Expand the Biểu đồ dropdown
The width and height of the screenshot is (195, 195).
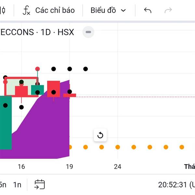[x=108, y=10]
